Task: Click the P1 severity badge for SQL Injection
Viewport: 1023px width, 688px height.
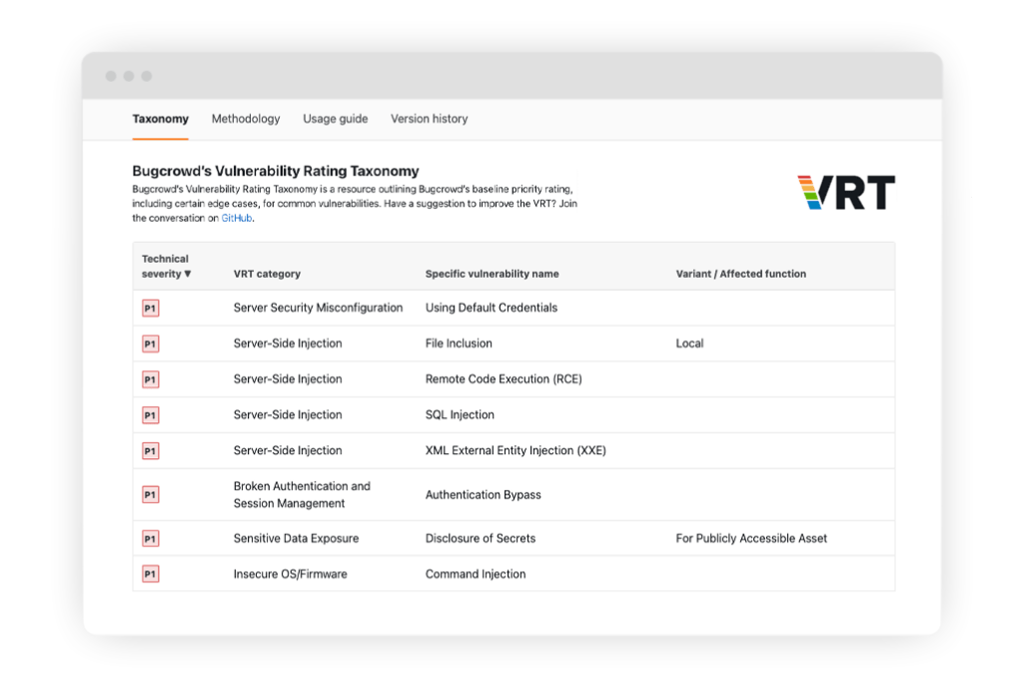Action: [150, 415]
